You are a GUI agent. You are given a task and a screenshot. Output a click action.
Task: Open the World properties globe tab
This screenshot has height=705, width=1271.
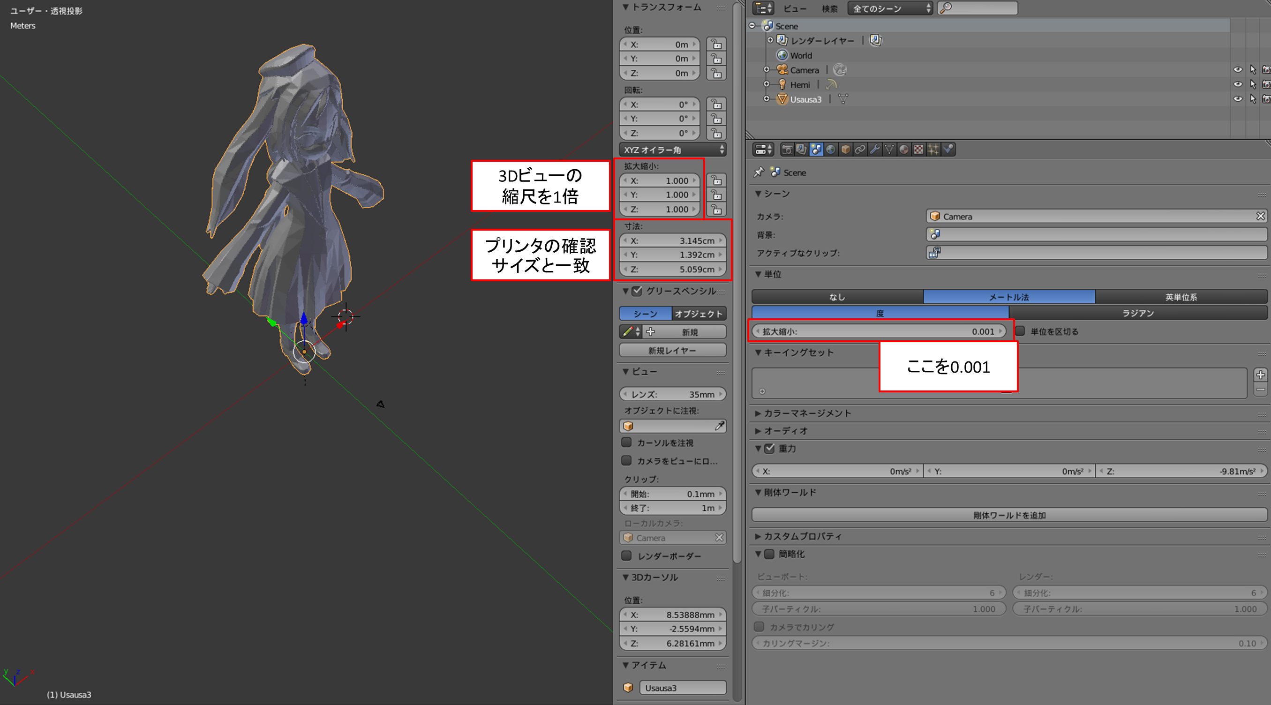[831, 150]
